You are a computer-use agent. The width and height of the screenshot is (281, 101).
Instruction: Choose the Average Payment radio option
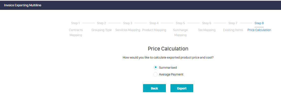(155, 74)
